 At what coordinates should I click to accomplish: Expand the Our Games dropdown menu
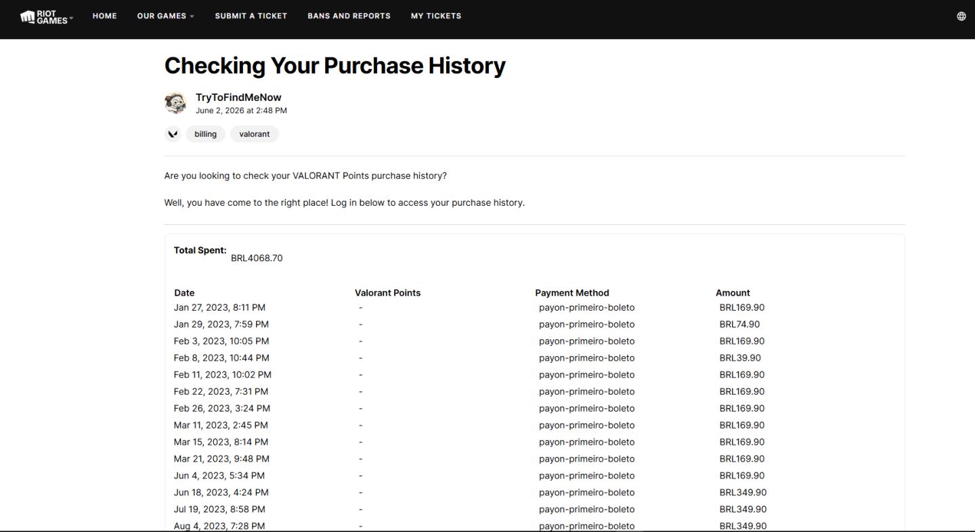tap(165, 16)
